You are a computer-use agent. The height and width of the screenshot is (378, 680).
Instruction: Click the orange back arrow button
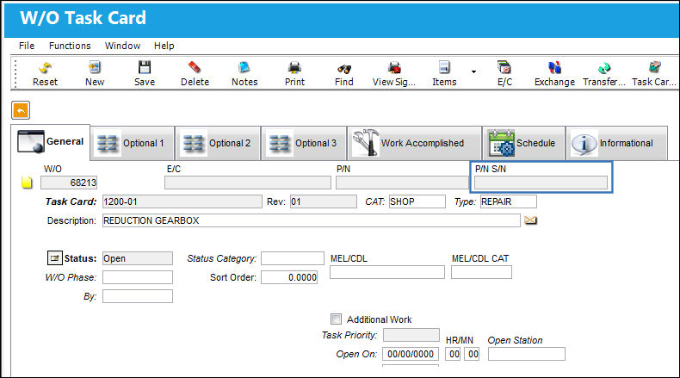[x=21, y=110]
